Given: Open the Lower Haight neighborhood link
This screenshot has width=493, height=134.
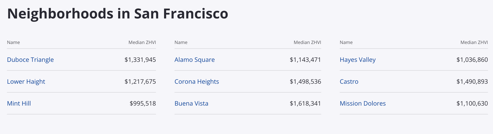Looking at the screenshot, I should (26, 82).
